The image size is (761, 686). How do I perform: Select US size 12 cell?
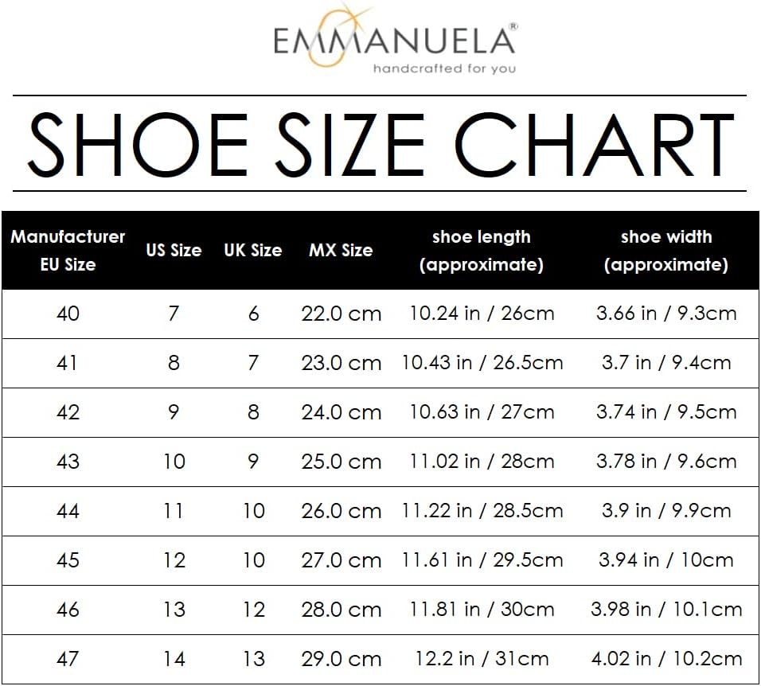(174, 560)
